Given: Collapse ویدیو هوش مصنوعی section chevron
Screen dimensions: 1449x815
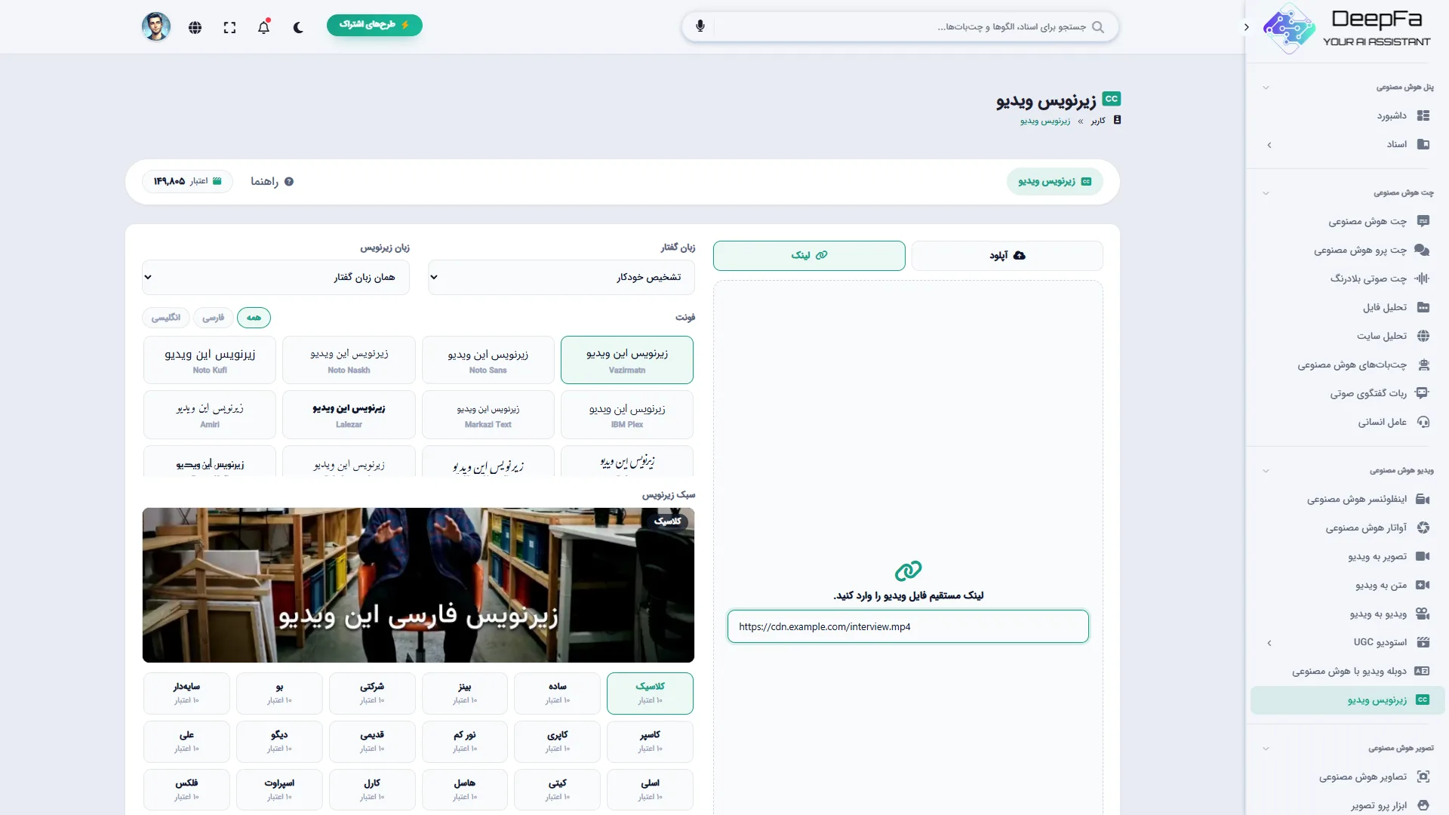Looking at the screenshot, I should [x=1266, y=471].
